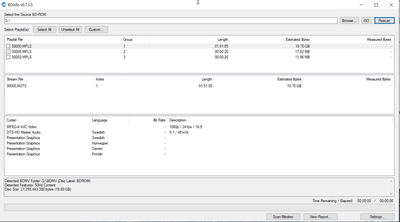400x222 pixels.
Task: Select Presentation Graphics Norwegian row
Action: click(x=199, y=143)
